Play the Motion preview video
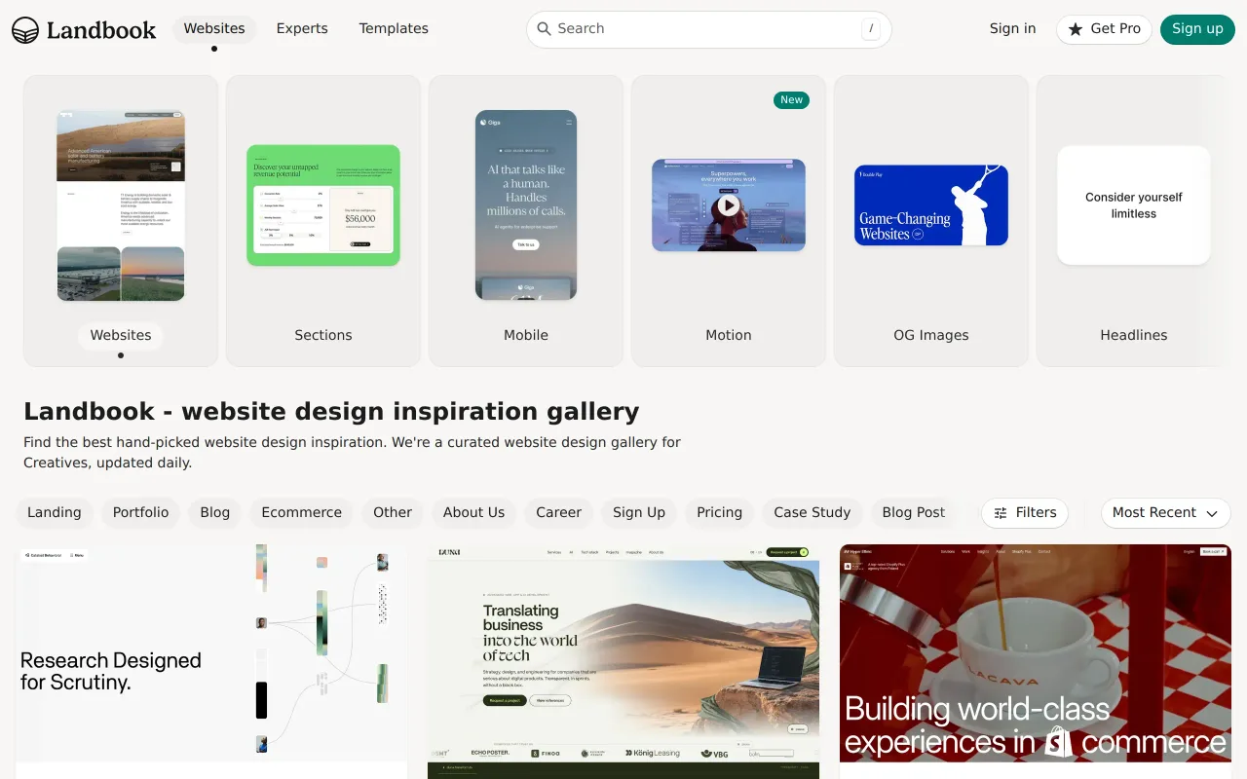Viewport: 1247px width, 779px height. pos(728,205)
